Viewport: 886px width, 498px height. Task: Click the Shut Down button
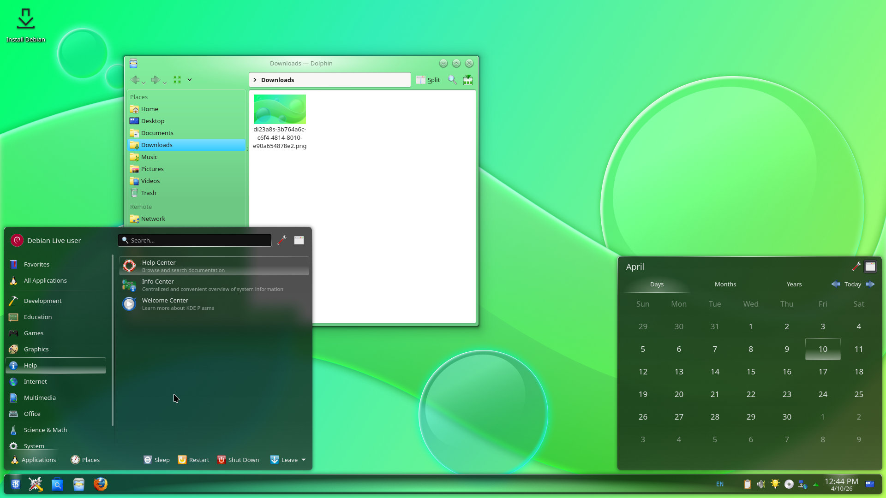point(238,460)
